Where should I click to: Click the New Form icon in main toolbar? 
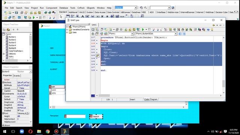pos(19,18)
